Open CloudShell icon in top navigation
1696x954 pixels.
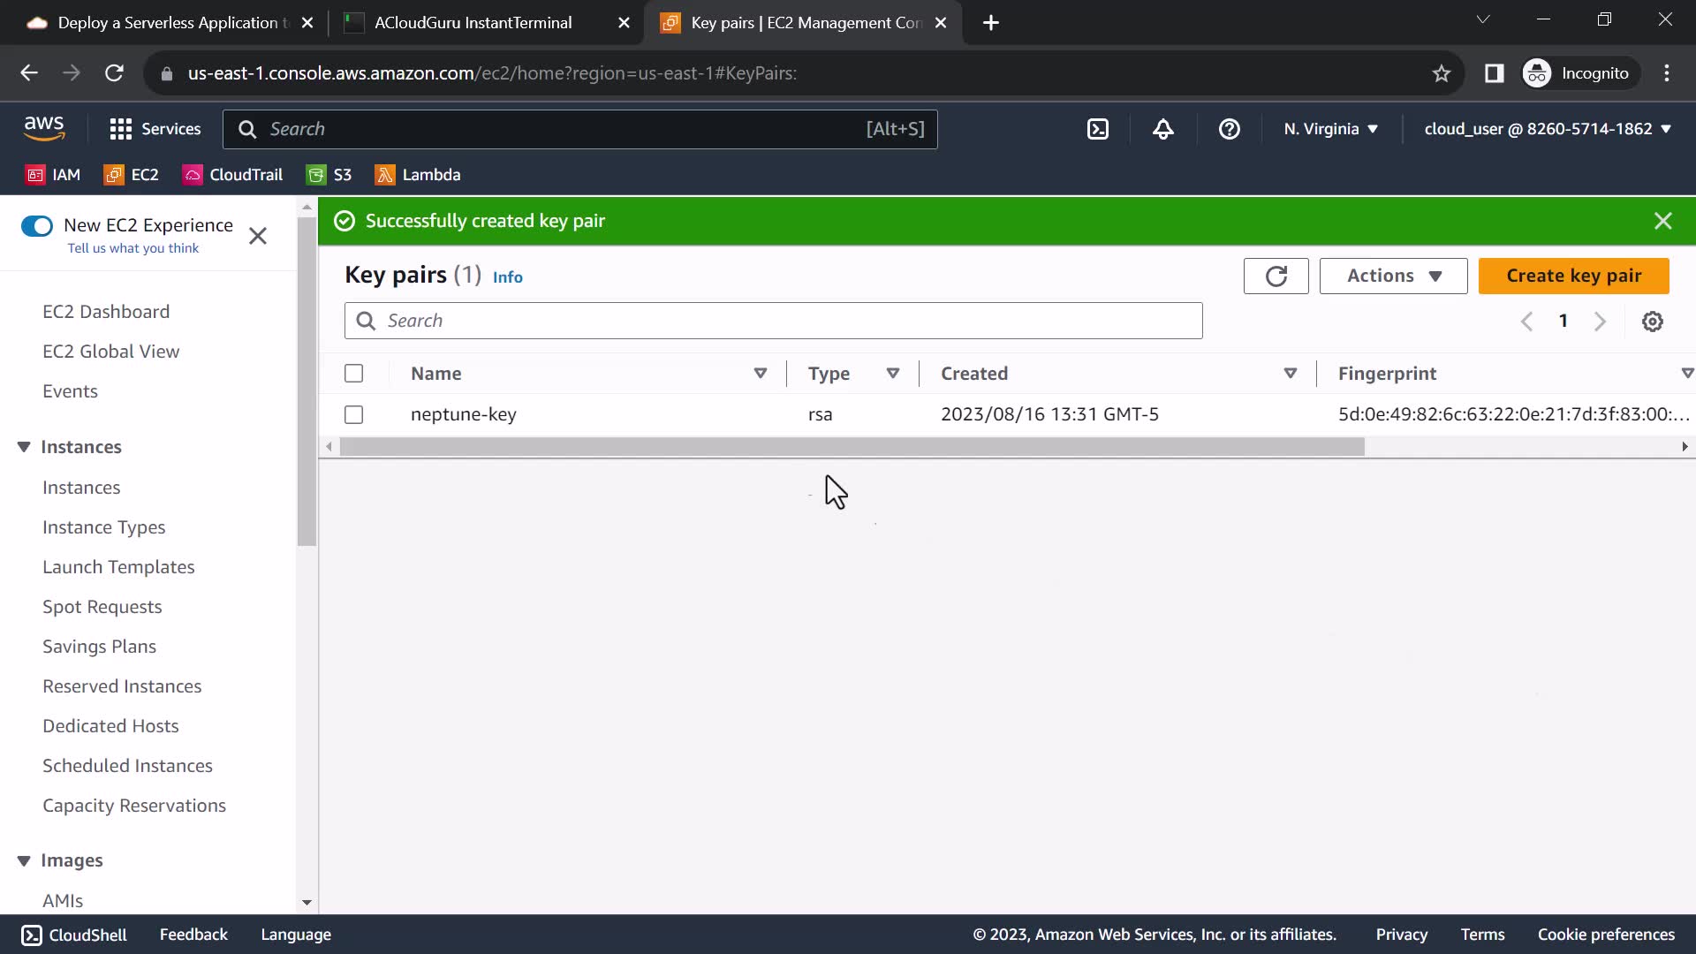point(1097,129)
